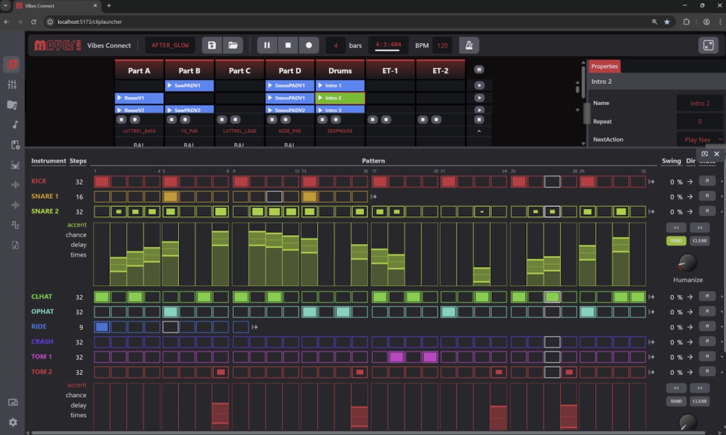Screen dimensions: 726x435
Task: Expand the dropdown arrow beside SNARE 1 mute
Action: pyautogui.click(x=722, y=197)
